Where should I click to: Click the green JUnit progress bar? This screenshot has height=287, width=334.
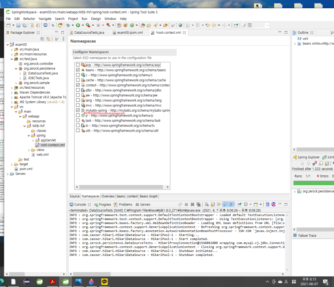pyautogui.click(x=314, y=183)
